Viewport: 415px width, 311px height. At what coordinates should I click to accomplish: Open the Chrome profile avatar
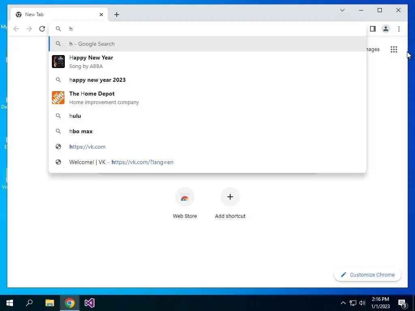(x=386, y=29)
